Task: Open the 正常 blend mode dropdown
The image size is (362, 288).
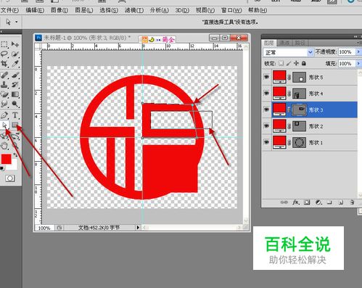Action: [x=288, y=52]
